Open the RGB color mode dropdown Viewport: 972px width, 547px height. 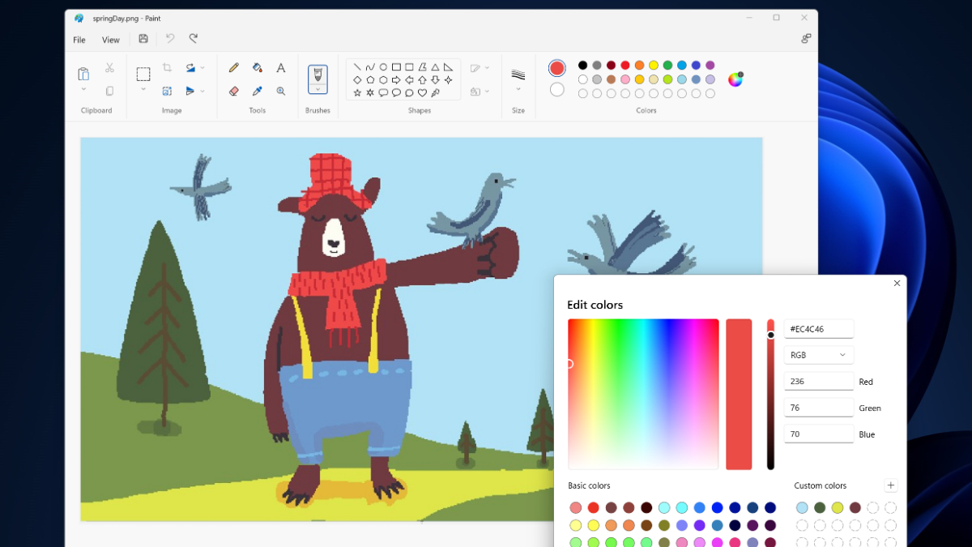[x=818, y=355]
